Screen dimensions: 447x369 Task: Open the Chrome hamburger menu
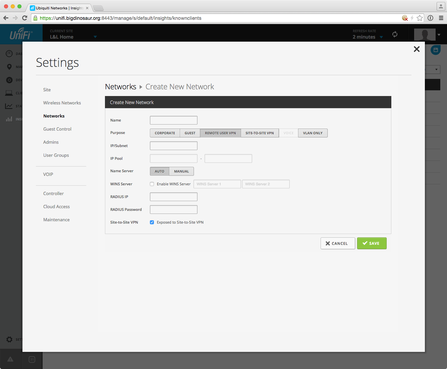click(441, 18)
